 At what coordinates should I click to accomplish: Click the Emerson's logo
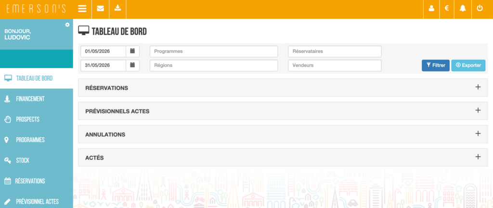pyautogui.click(x=36, y=9)
